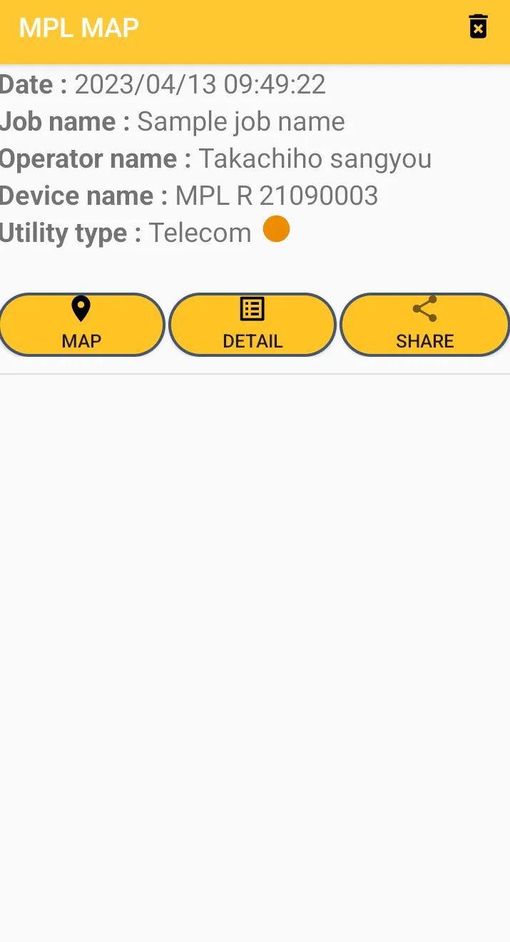Tap the crossed-out trash icon to delete record
510x942 pixels.
tap(478, 26)
